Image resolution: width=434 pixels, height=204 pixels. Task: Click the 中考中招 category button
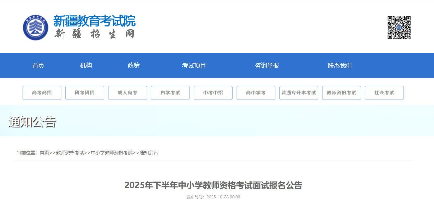point(213,93)
